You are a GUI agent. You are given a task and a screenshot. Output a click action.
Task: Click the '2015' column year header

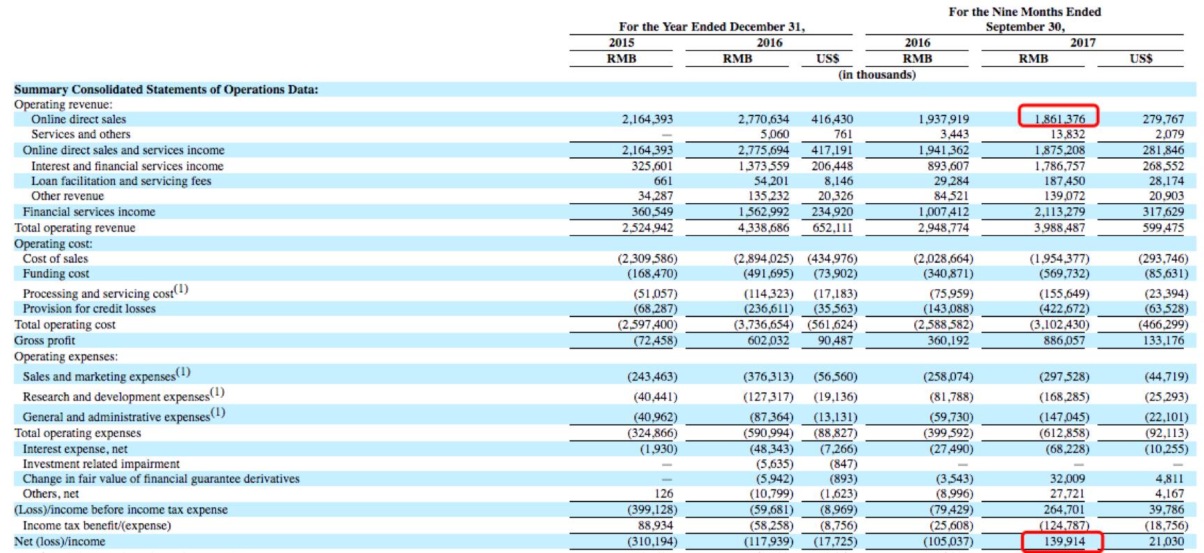(621, 42)
